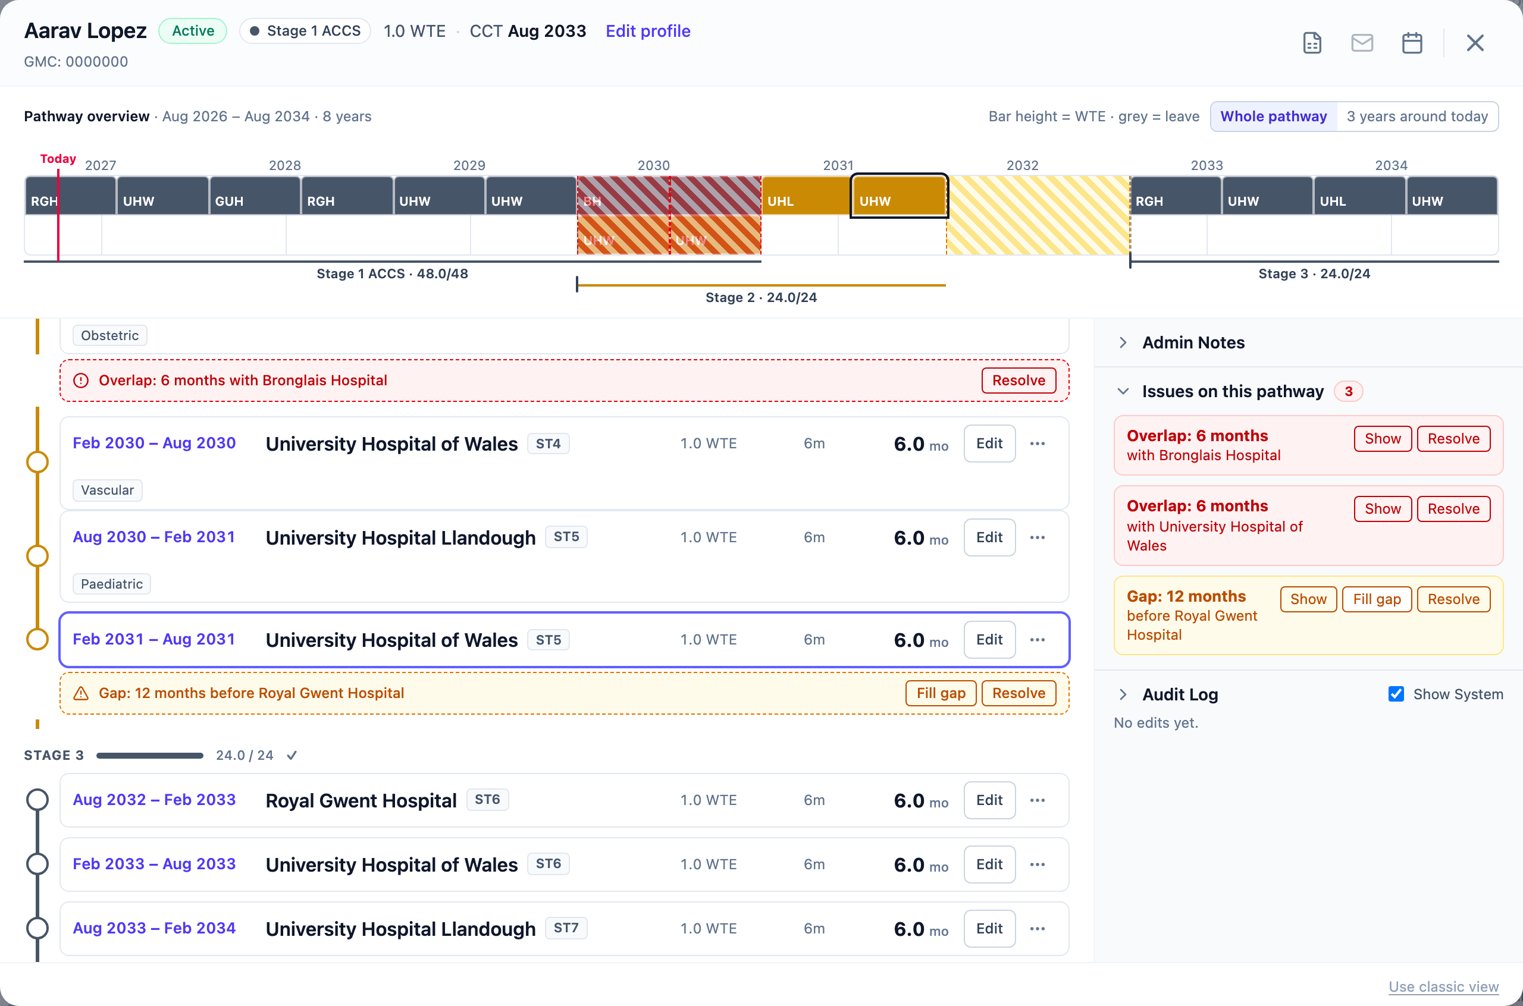Click the Vascular tag
1523x1006 pixels.
(x=107, y=490)
